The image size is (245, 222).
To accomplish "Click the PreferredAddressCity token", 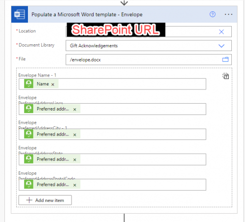I will coord(52,134).
